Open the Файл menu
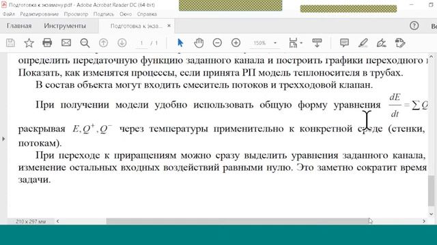The width and height of the screenshot is (437, 245). point(9,14)
